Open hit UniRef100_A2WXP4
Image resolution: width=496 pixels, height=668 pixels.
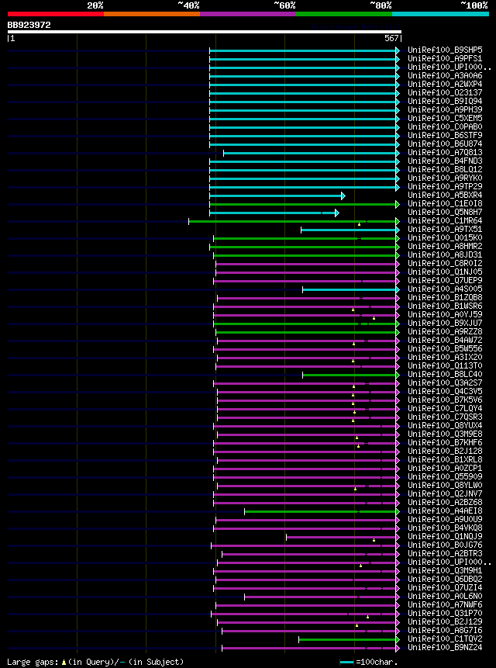click(445, 85)
